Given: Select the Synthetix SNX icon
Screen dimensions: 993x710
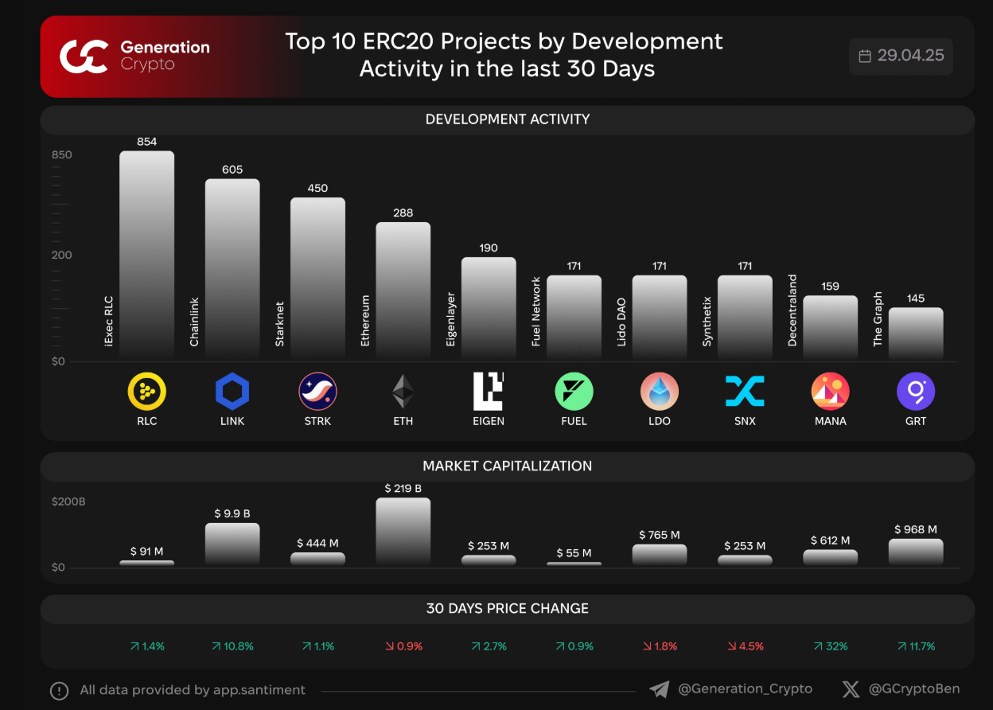Looking at the screenshot, I should [745, 392].
